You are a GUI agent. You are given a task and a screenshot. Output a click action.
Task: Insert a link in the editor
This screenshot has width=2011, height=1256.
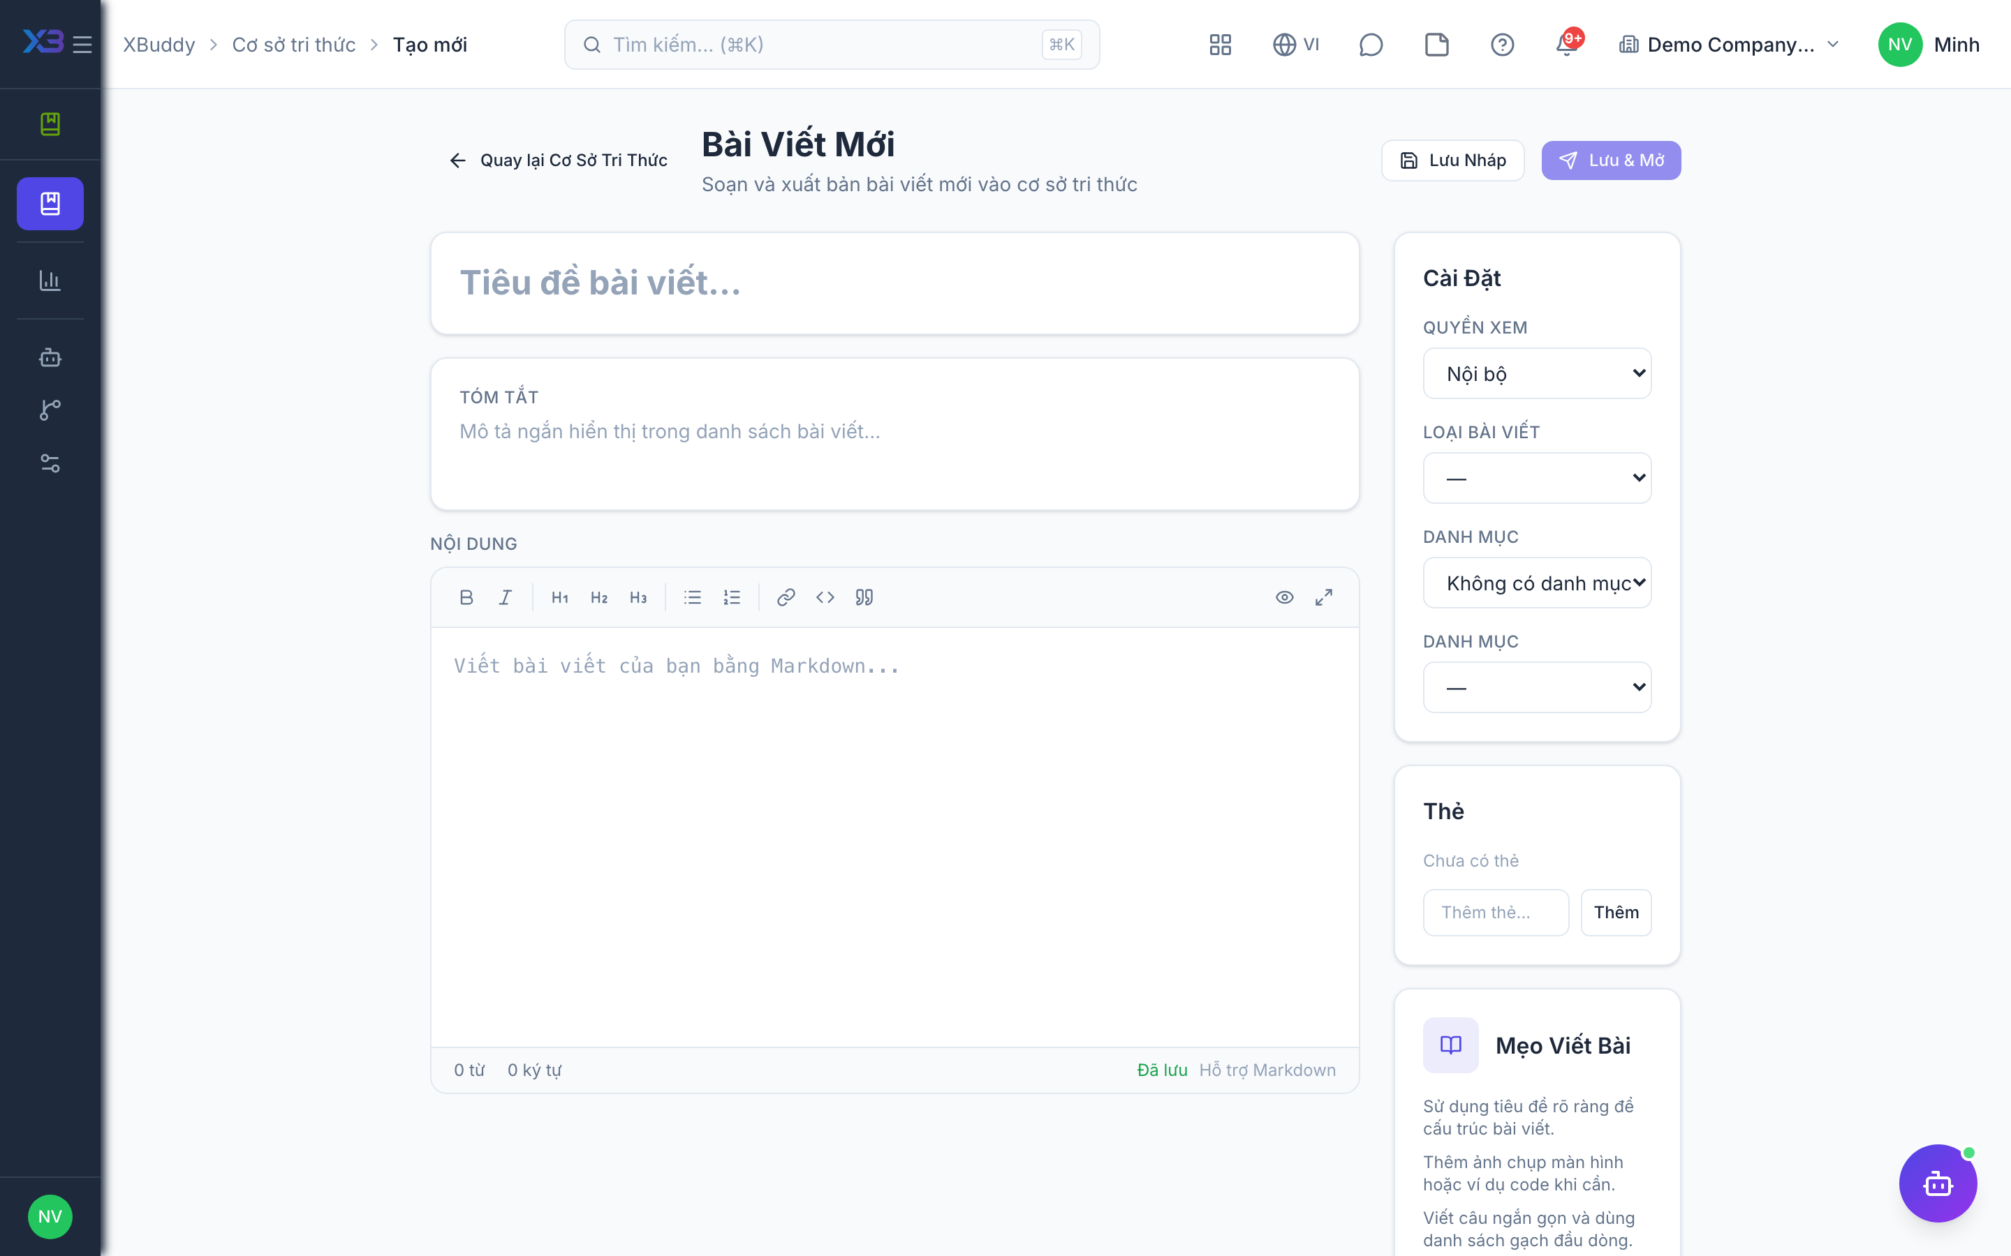coord(786,597)
